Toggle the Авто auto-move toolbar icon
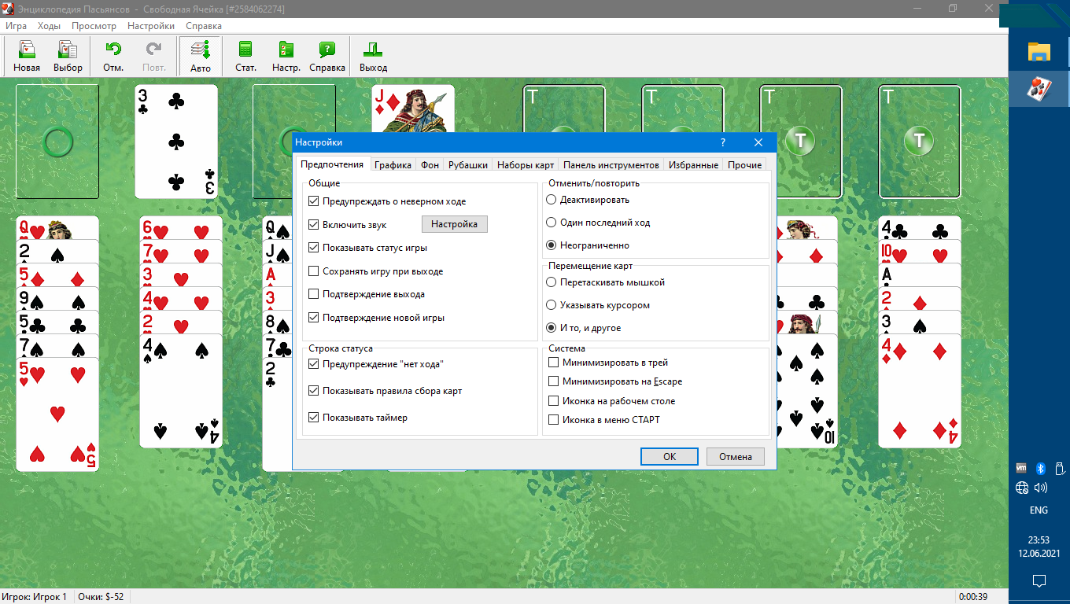 click(201, 56)
